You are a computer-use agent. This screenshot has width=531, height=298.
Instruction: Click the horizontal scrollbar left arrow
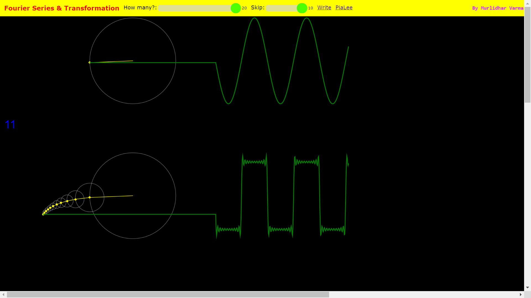coord(3,295)
